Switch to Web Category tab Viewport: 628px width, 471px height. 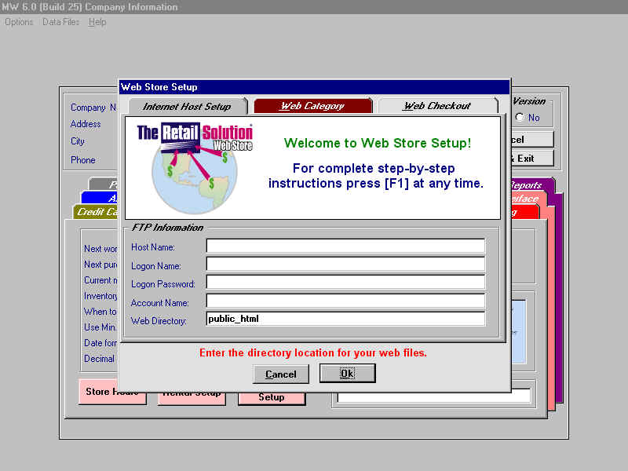click(x=312, y=106)
